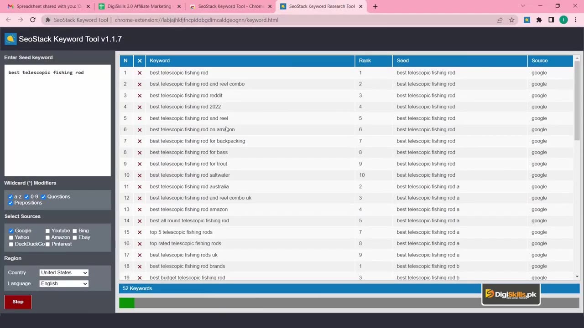Open Chrome tab search dropdown arrow
Screen dimensions: 584x328
[523, 6]
